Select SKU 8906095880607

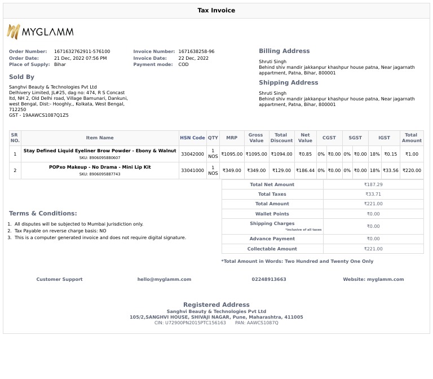coord(100,158)
